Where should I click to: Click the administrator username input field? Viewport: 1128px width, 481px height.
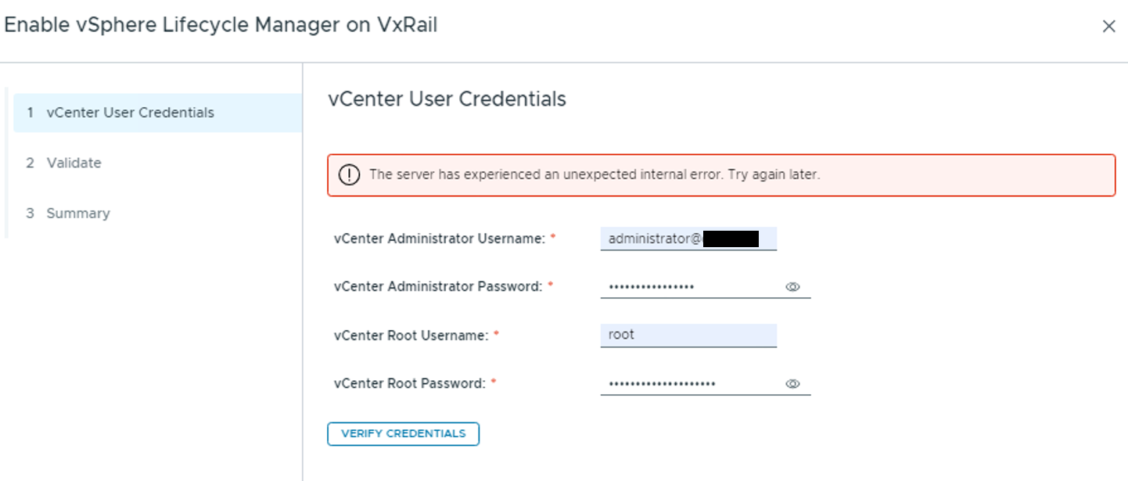688,239
